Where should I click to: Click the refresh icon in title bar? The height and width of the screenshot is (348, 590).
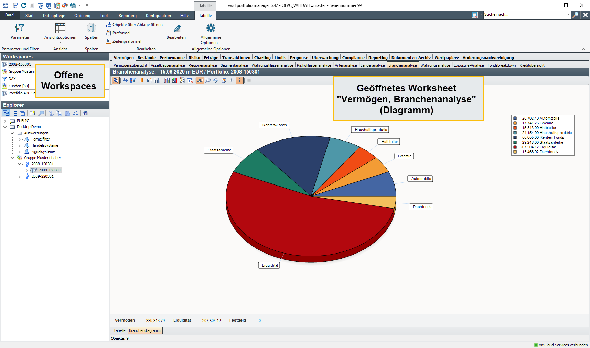tap(24, 5)
